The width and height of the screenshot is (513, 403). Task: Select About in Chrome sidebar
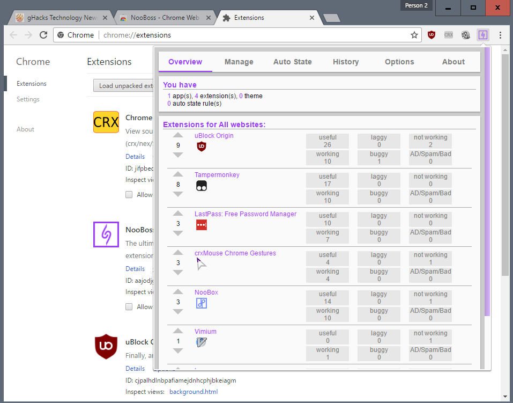tap(25, 129)
